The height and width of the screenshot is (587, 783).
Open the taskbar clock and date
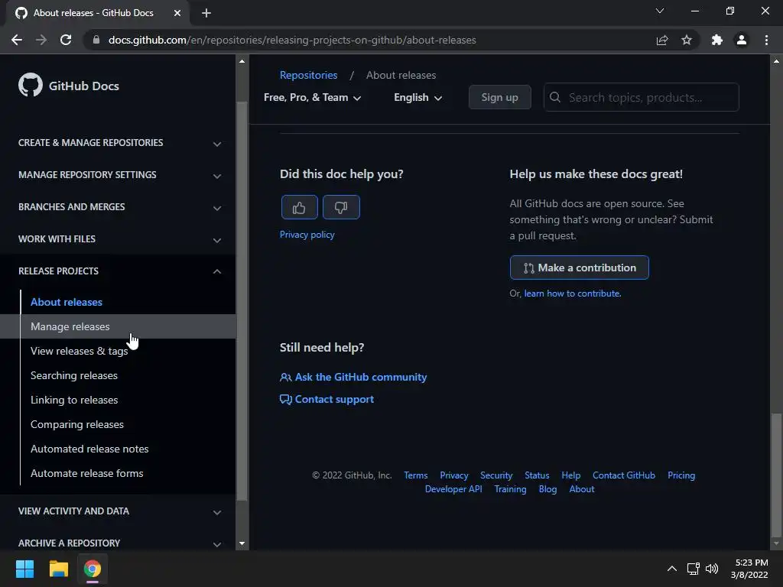tap(749, 569)
